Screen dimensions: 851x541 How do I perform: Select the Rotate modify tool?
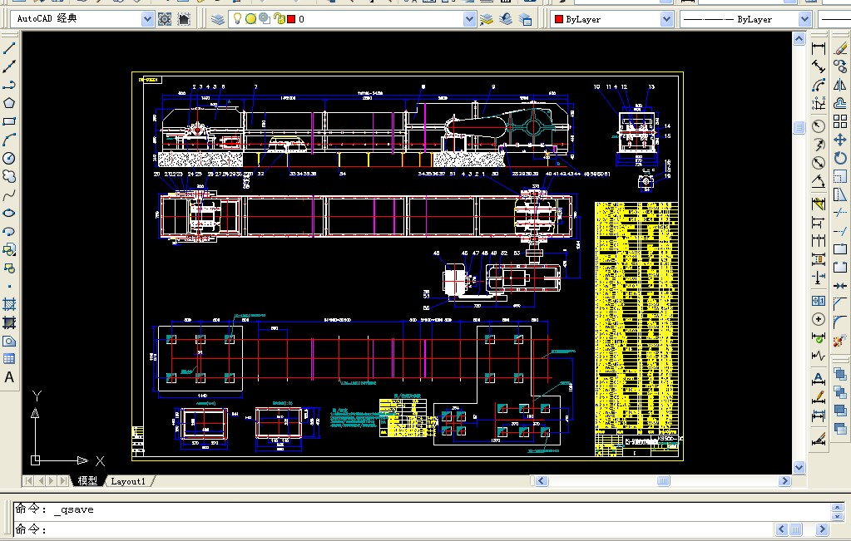click(839, 158)
